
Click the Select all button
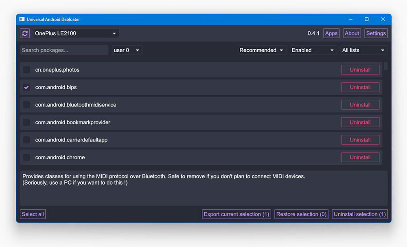pos(33,214)
